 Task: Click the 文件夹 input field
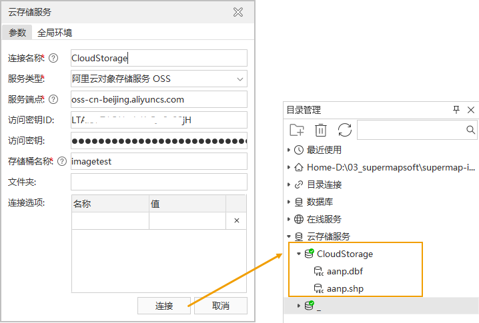point(159,182)
